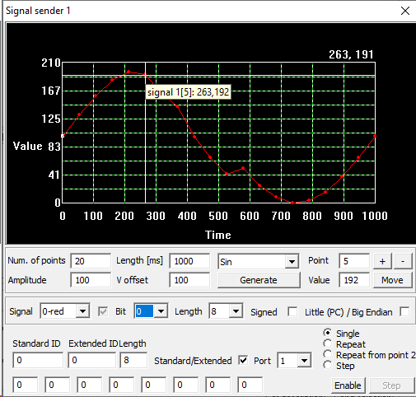
Task: Select Repeat from point 2 option
Action: (x=327, y=354)
